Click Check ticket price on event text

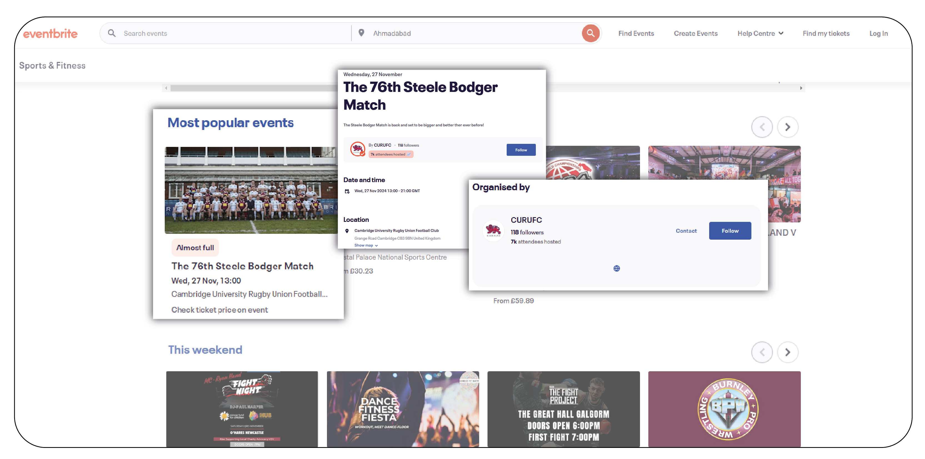coord(219,310)
